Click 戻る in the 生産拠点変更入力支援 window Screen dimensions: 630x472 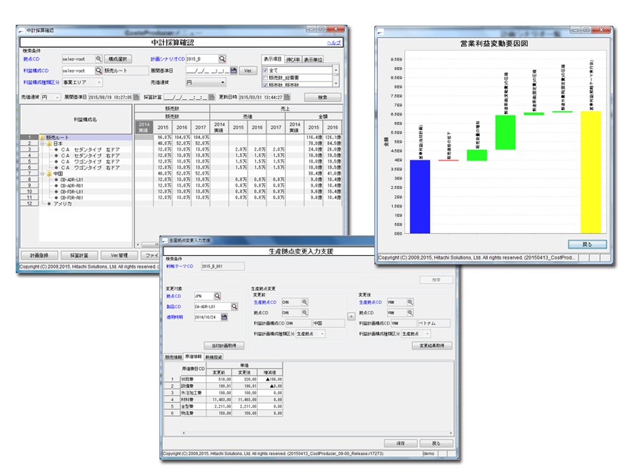(x=436, y=443)
